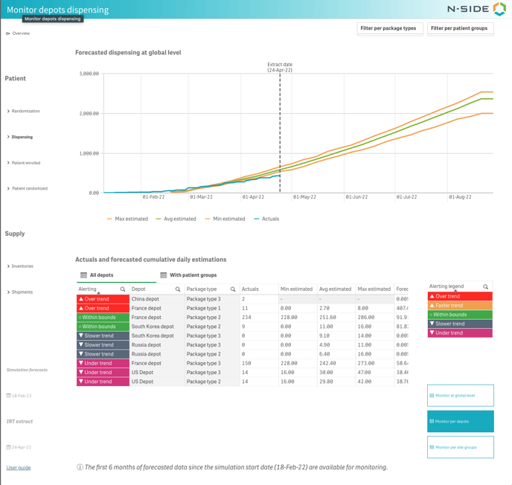Go to Monitor at global level
Screen dimensions: 512x485
click(x=460, y=396)
